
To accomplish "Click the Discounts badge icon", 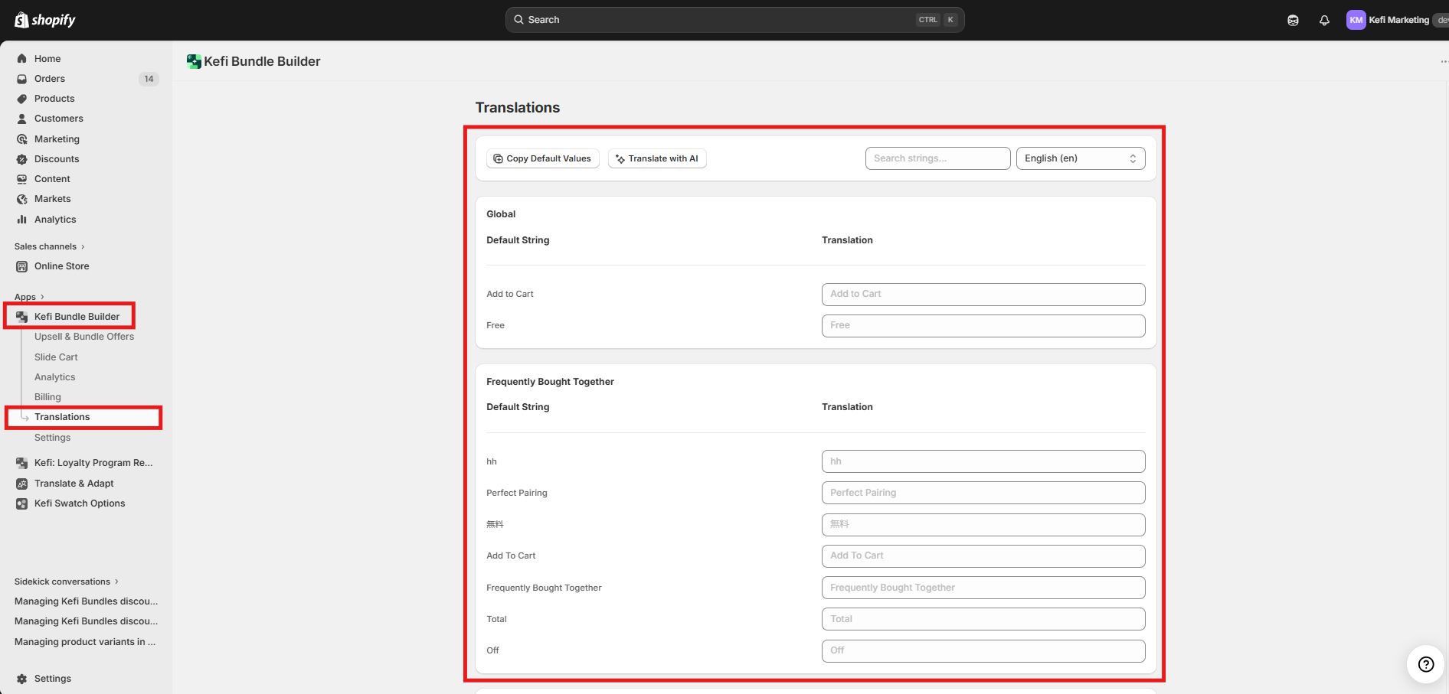I will coord(22,159).
